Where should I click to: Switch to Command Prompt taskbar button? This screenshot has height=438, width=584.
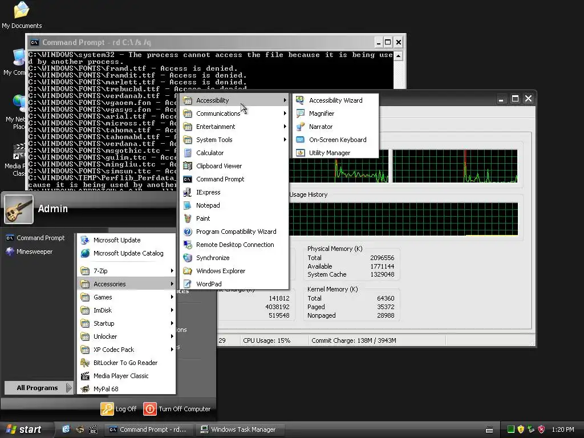(x=148, y=429)
